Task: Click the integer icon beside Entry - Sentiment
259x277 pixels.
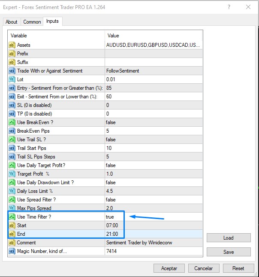Action: (12, 88)
